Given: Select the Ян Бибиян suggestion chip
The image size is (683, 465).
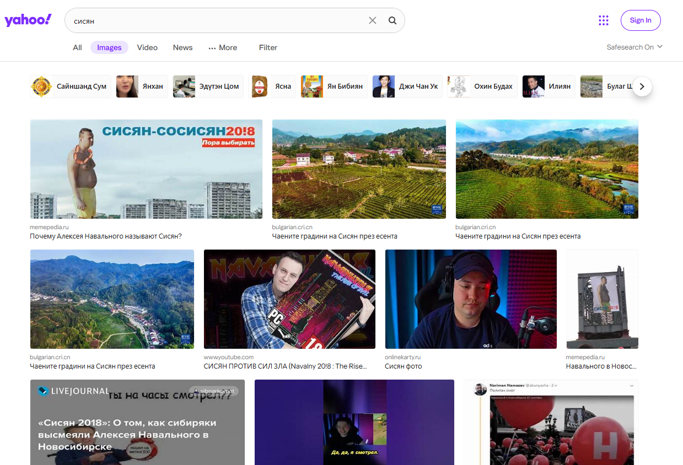Looking at the screenshot, I should pos(334,86).
